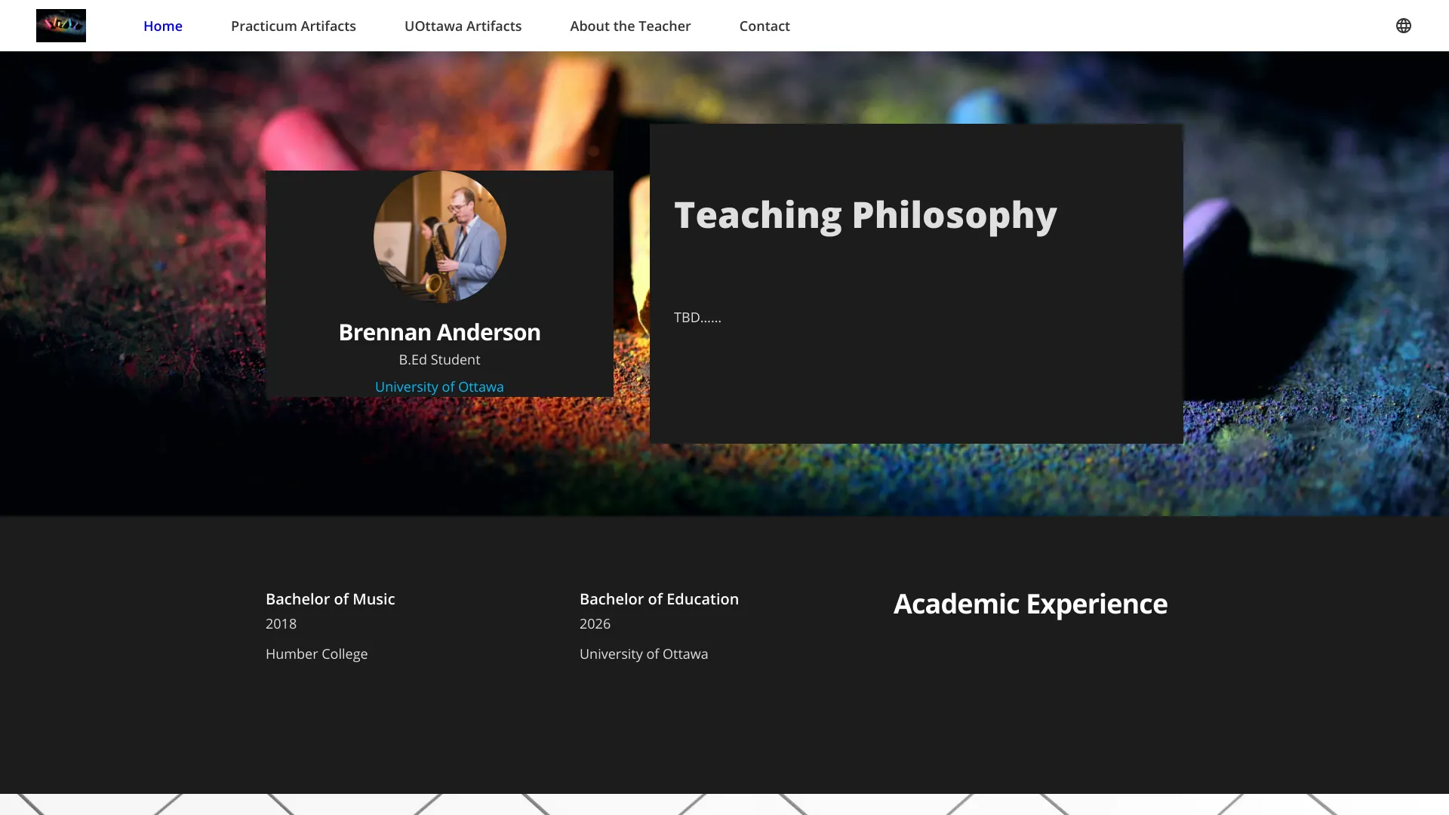Click the 2018 graduation year
The height and width of the screenshot is (815, 1449).
pyautogui.click(x=281, y=624)
